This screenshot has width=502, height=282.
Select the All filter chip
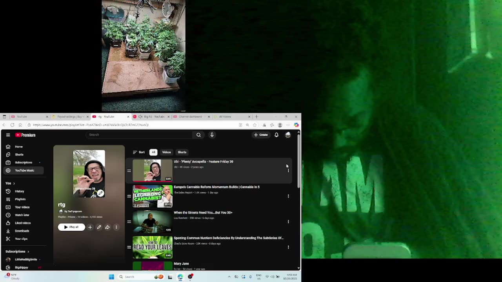point(153,152)
